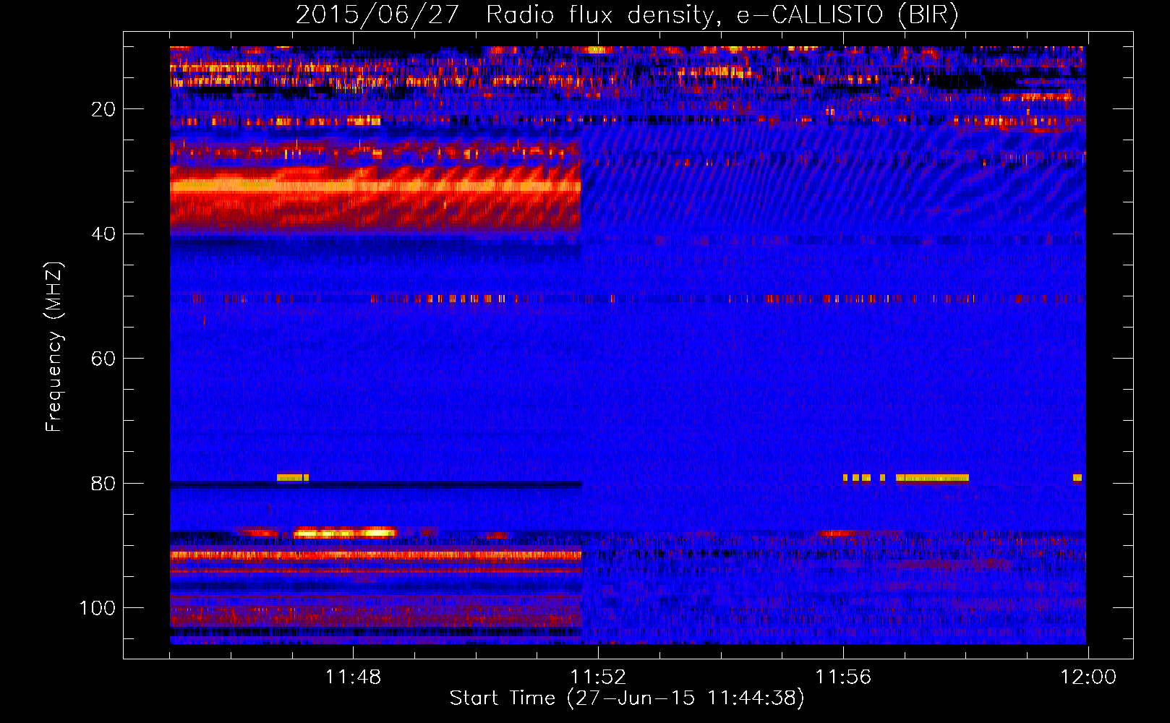This screenshot has height=723, width=1170.
Task: Click the '80' frequency tick label
Action: 103,484
